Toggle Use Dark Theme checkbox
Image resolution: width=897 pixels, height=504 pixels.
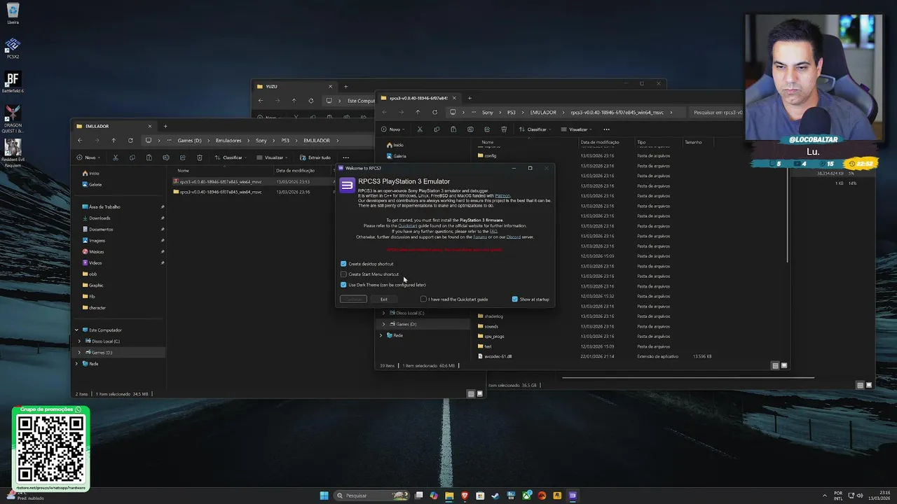pos(343,285)
